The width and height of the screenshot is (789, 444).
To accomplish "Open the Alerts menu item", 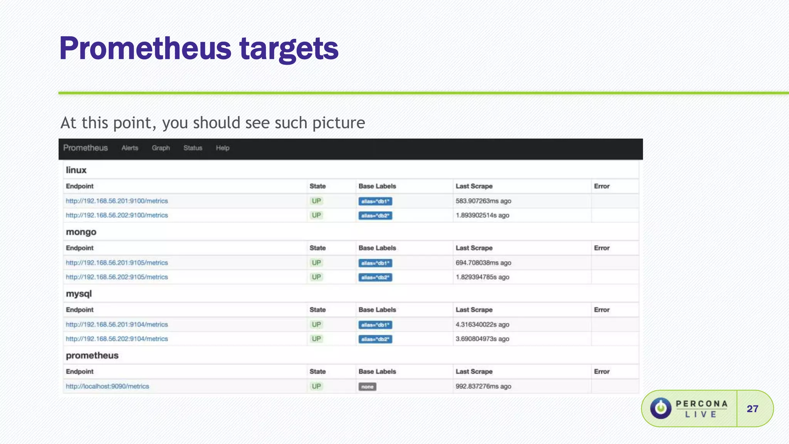I will pyautogui.click(x=130, y=148).
